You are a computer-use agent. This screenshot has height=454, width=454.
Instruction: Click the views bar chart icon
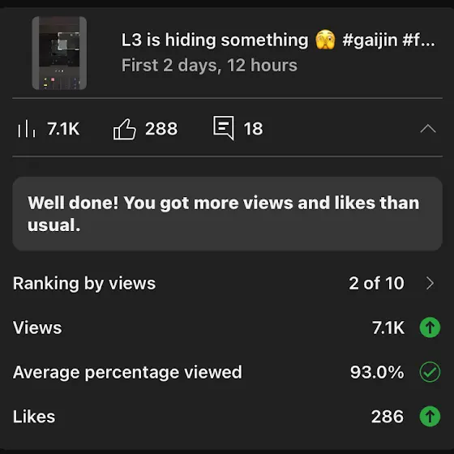26,129
